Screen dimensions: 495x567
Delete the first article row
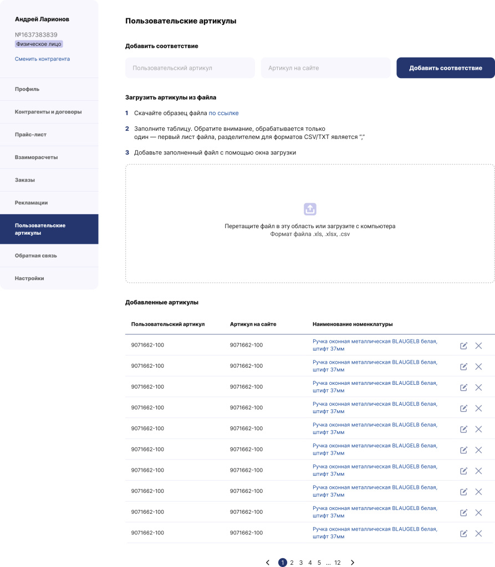click(479, 346)
